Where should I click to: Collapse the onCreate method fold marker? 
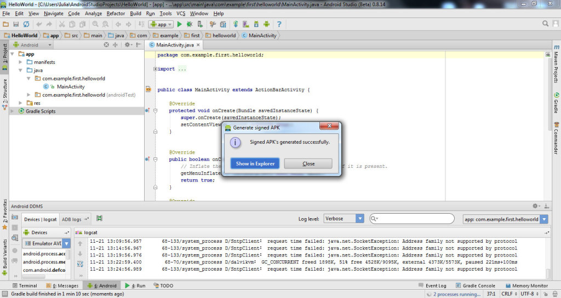[155, 110]
